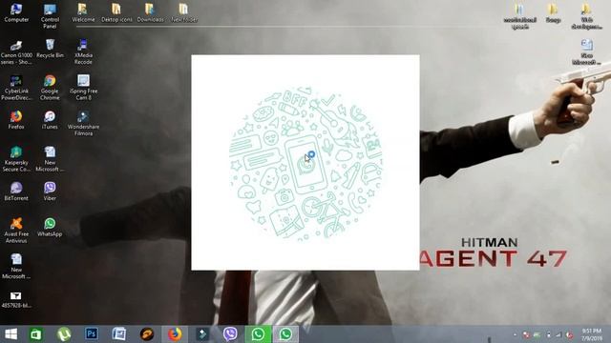The height and width of the screenshot is (343, 611).
Task: Launch the CyberLink PowerDirector desktop icon
Action: coord(16,88)
